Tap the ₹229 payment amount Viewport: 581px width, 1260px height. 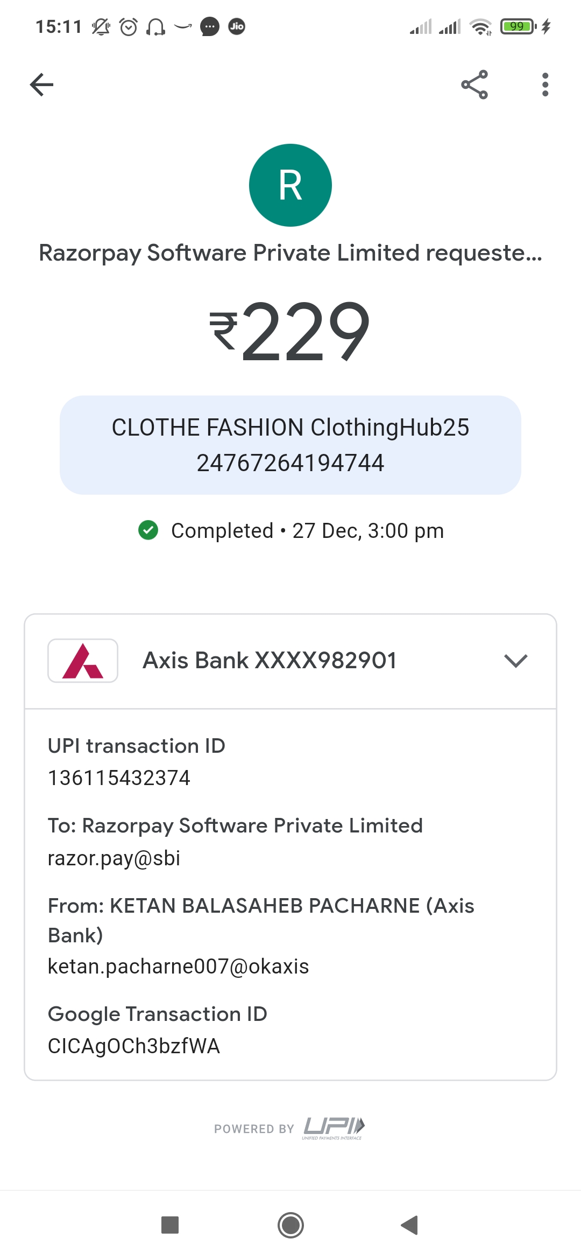pyautogui.click(x=290, y=331)
